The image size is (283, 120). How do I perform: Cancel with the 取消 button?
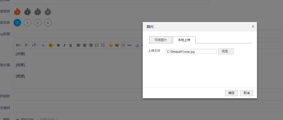(247, 93)
